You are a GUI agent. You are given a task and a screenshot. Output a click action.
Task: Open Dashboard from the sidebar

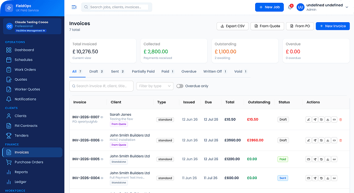(x=32, y=50)
